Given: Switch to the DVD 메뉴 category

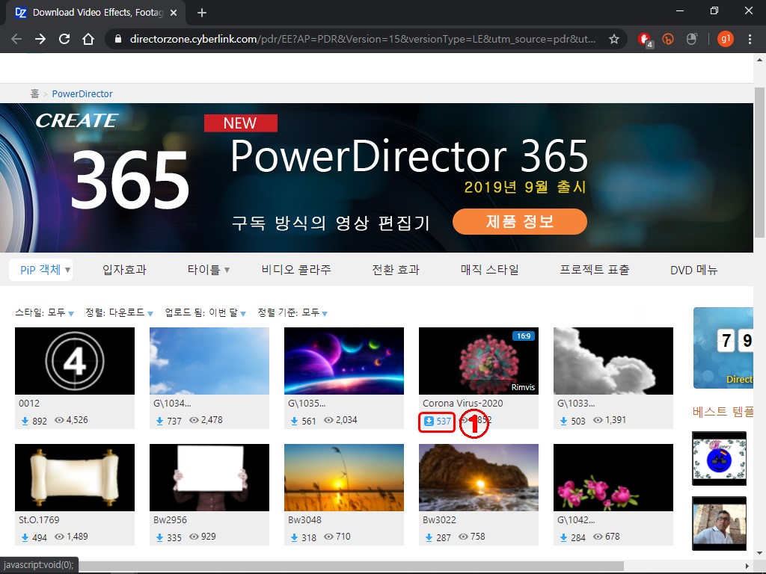Looking at the screenshot, I should pos(693,270).
